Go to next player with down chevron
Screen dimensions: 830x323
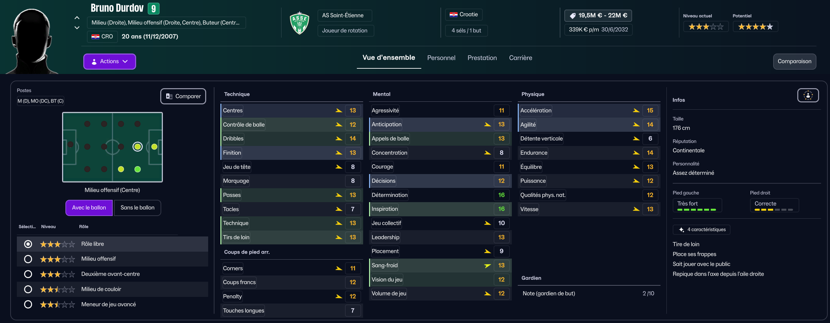(77, 28)
